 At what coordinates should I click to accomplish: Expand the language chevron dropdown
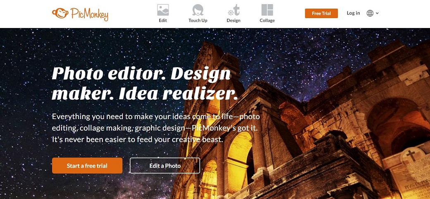pyautogui.click(x=377, y=13)
